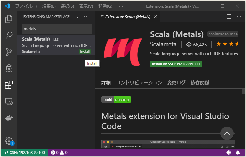Switch to the コントリビューション tab
The width and height of the screenshot is (246, 157).
(139, 83)
